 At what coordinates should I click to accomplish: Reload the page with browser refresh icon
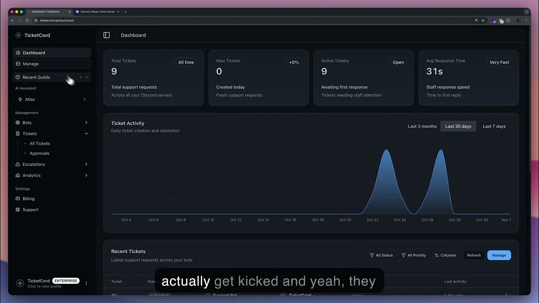pyautogui.click(x=27, y=20)
